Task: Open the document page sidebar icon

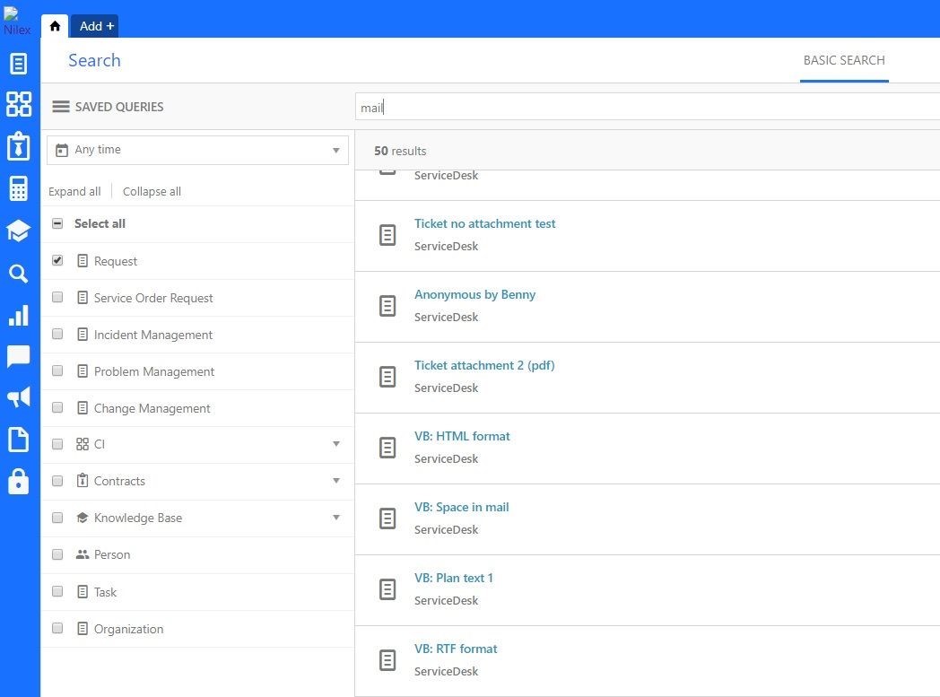Action: (19, 440)
